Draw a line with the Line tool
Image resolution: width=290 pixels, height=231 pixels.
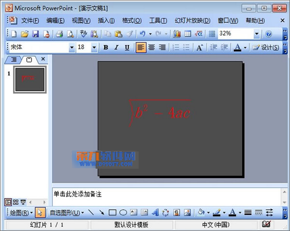pos(91,212)
